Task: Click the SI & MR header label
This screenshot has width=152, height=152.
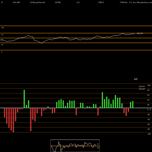Action: click(16, 2)
